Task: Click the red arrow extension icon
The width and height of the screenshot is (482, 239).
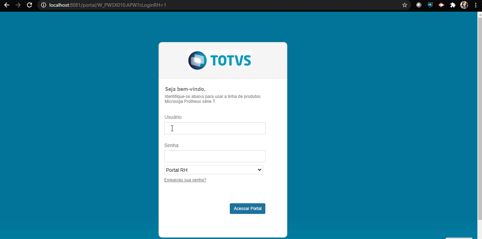Action: pos(442,5)
